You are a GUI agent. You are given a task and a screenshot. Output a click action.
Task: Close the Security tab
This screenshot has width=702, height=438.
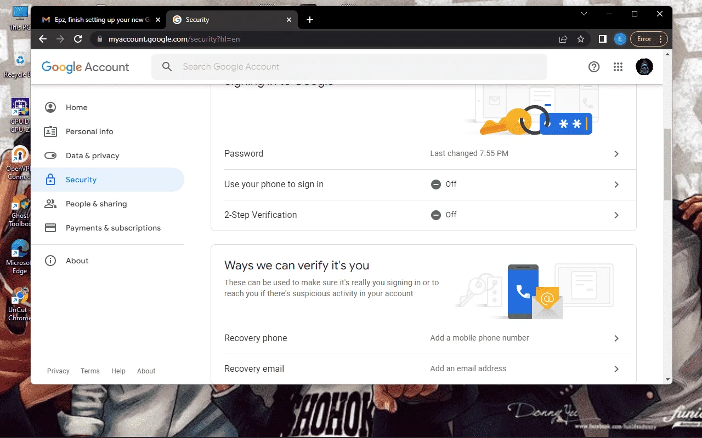(289, 20)
